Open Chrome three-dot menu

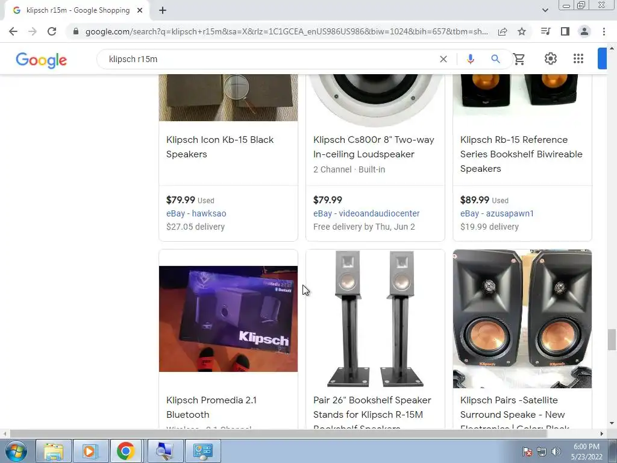[604, 31]
